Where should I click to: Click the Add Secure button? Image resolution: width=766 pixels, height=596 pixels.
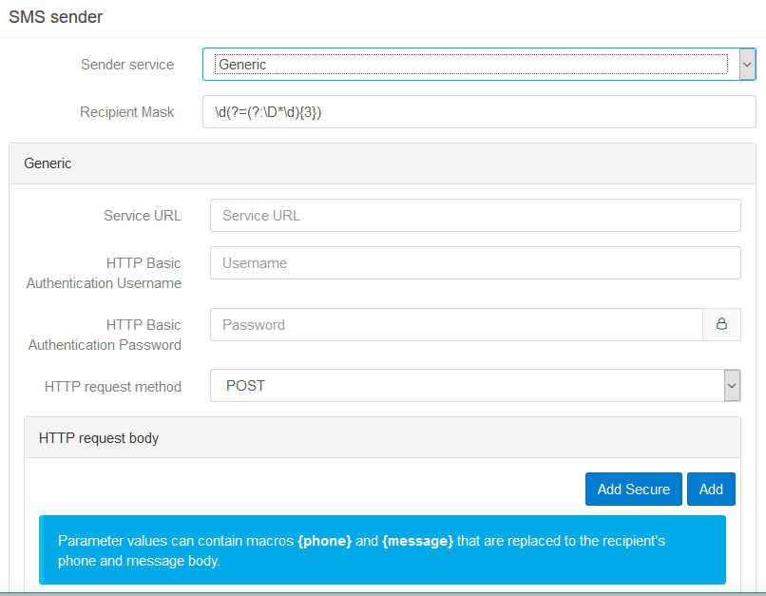point(634,489)
